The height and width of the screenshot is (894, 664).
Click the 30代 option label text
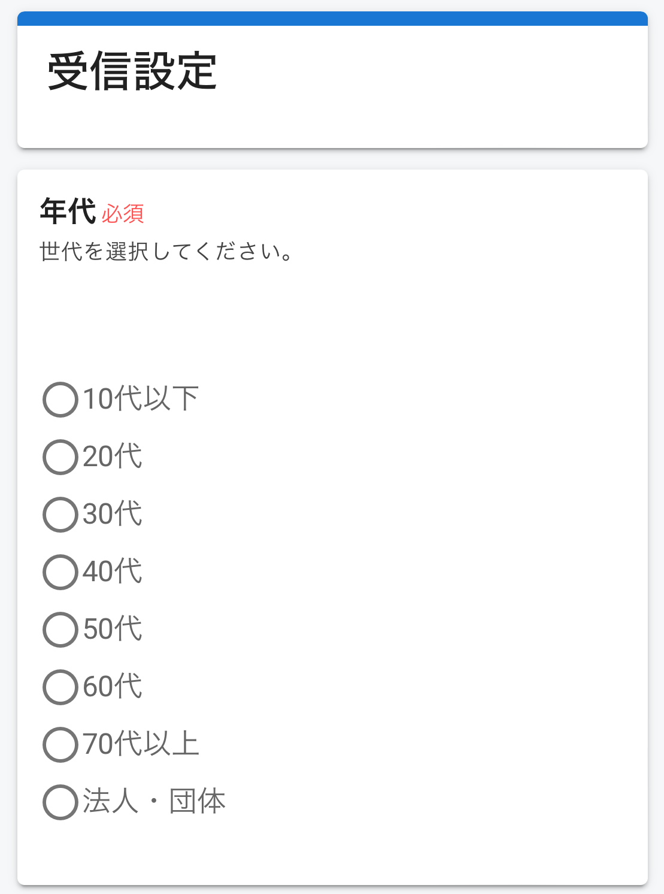pos(113,514)
